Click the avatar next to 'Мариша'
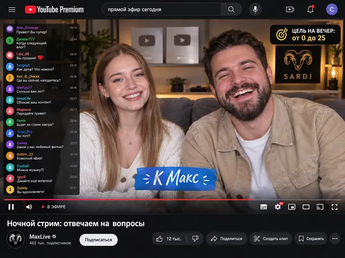The height and width of the screenshot is (258, 345). pyautogui.click(x=10, y=111)
